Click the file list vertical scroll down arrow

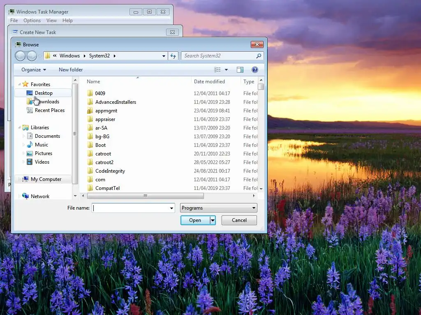(261, 189)
